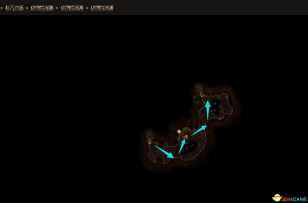Click the chevron separator before 科凡沙漠
Screen dimensions: 308x203
2,8
